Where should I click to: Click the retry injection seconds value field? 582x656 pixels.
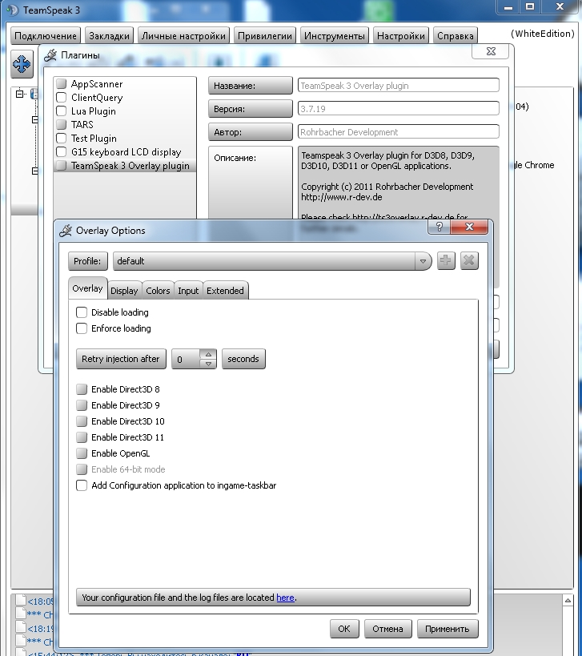click(x=187, y=360)
